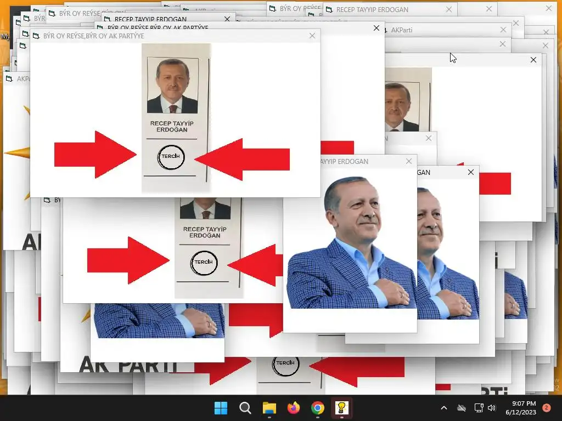Launch Firefox from the taskbar
This screenshot has width=562, height=421.
[x=294, y=408]
